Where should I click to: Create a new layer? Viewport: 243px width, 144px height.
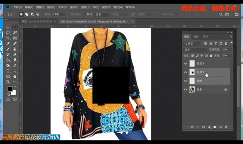(221, 127)
